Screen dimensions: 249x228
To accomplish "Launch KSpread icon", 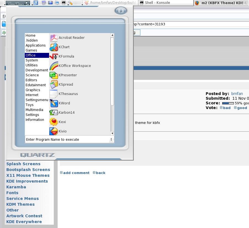I will [54, 84].
